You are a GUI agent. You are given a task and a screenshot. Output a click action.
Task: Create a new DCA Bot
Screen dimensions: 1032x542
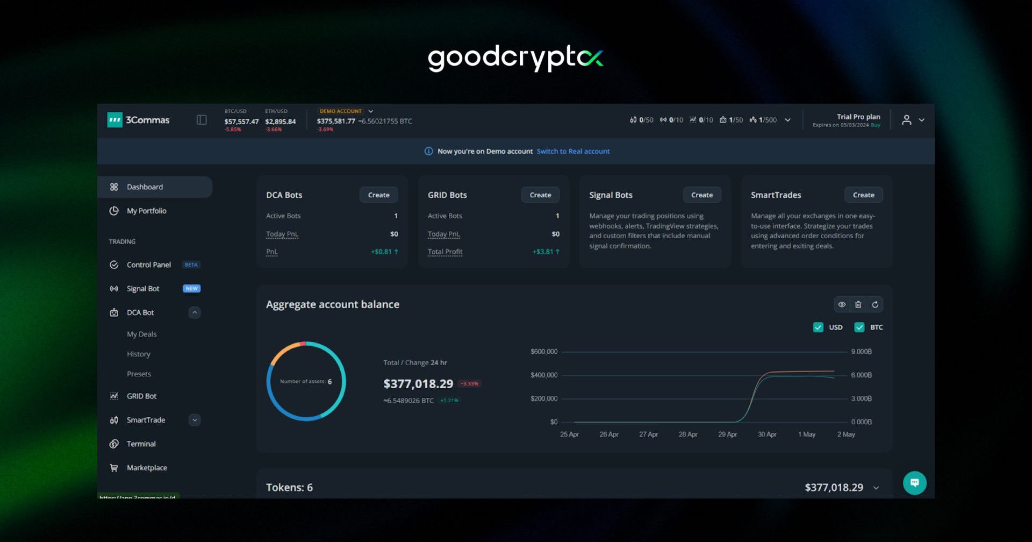(x=378, y=195)
